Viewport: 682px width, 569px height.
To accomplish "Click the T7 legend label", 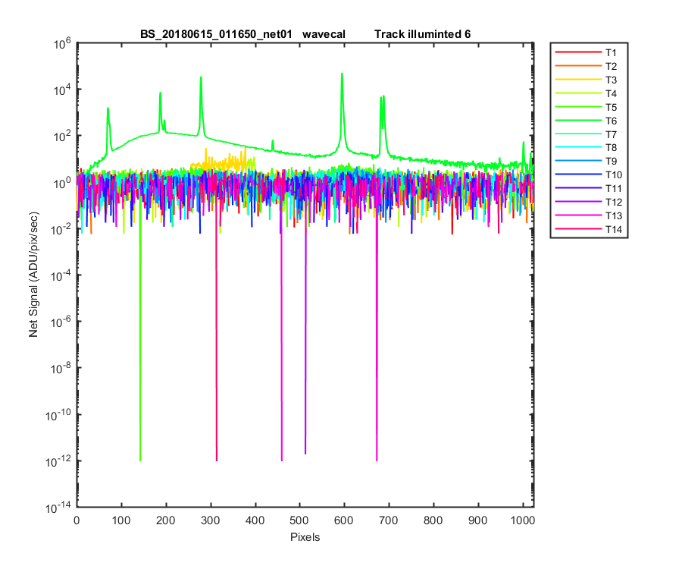I will pyautogui.click(x=611, y=134).
